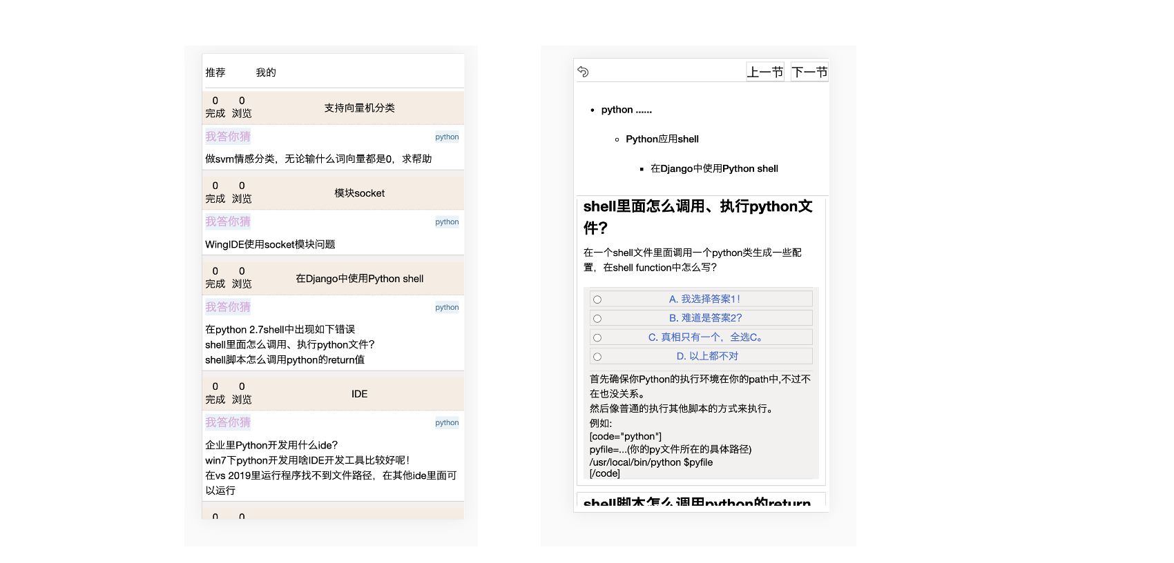Click 我答你猜 under 支持向量机分类
This screenshot has height=563, width=1174.
tap(228, 137)
